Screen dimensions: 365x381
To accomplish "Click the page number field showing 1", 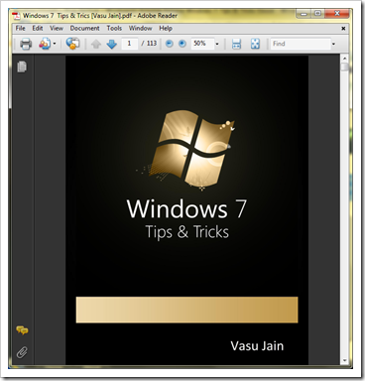I will pos(130,44).
